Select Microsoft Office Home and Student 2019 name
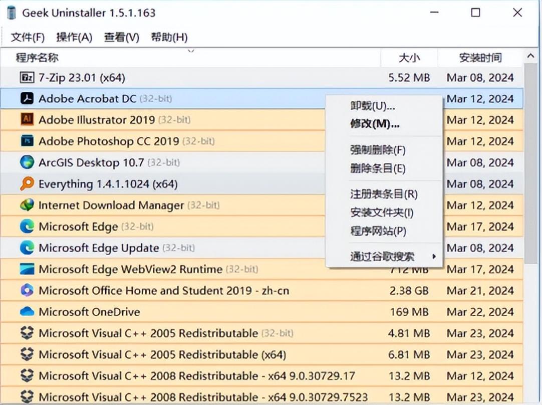The width and height of the screenshot is (542, 405). (x=164, y=291)
